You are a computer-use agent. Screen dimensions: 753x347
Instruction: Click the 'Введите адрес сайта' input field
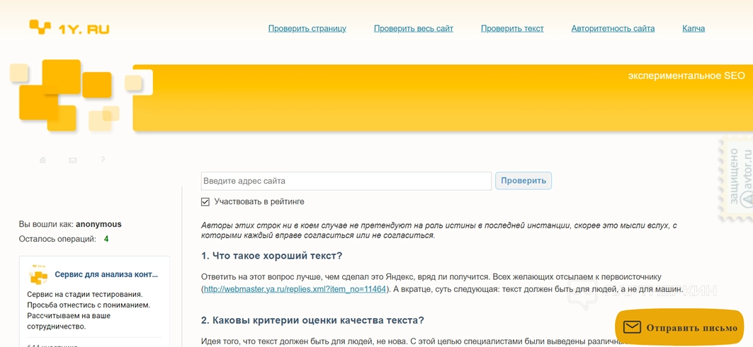pos(346,181)
